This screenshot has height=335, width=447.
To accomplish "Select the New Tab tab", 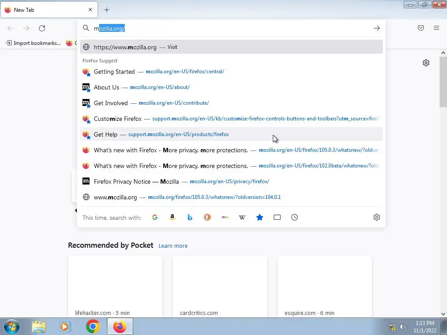I will pos(49,10).
